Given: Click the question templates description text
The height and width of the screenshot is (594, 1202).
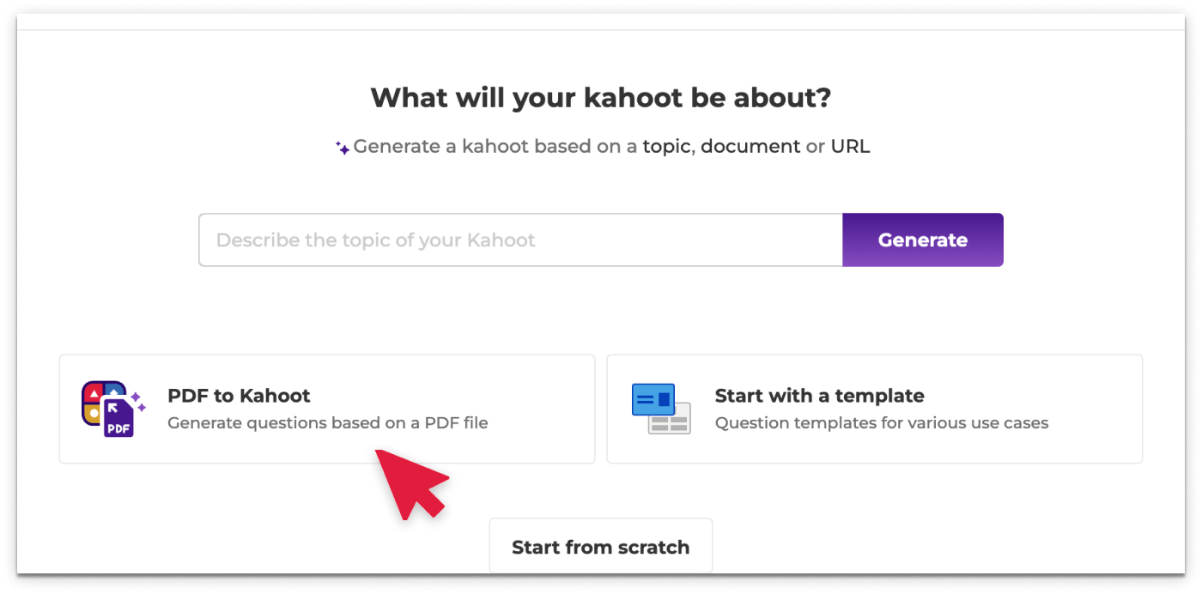Looking at the screenshot, I should tap(883, 423).
